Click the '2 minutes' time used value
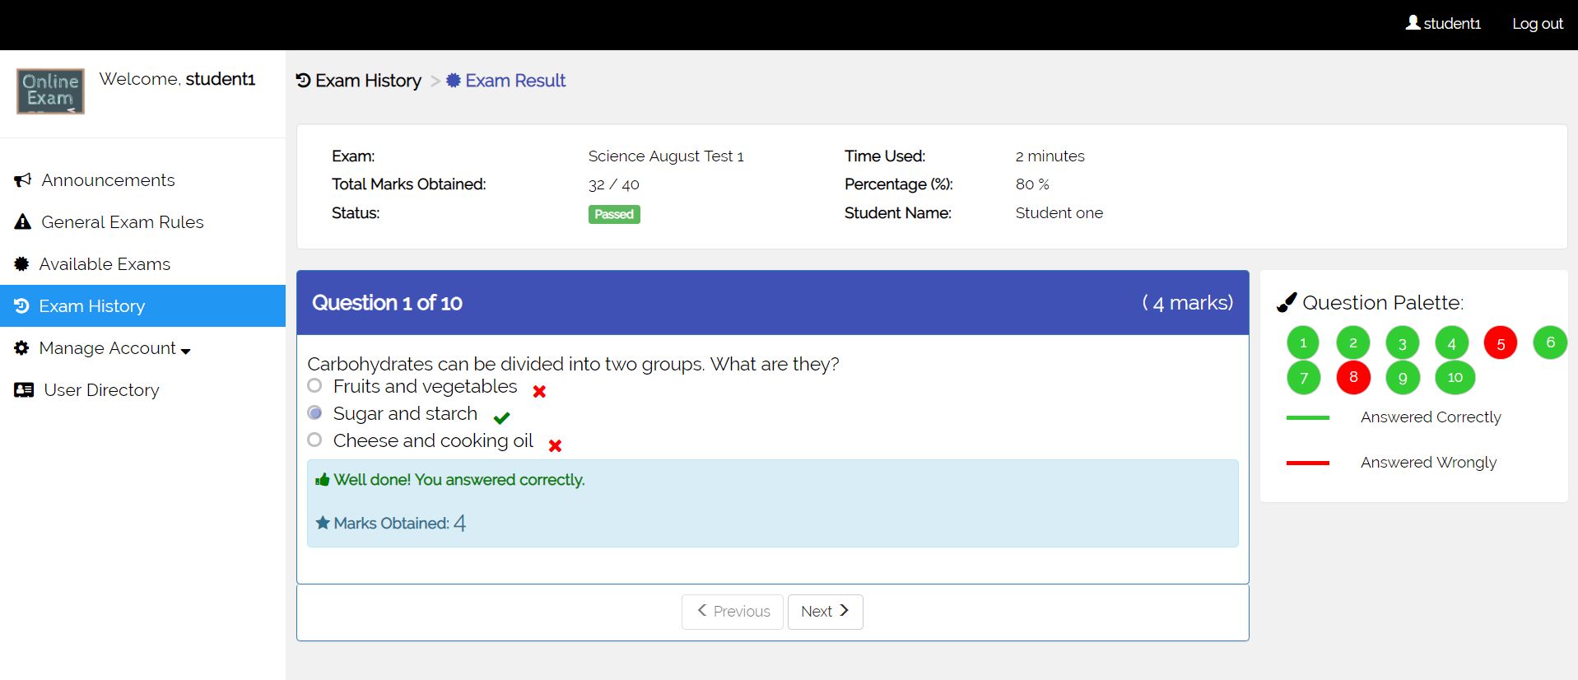This screenshot has height=680, width=1578. point(1050,156)
